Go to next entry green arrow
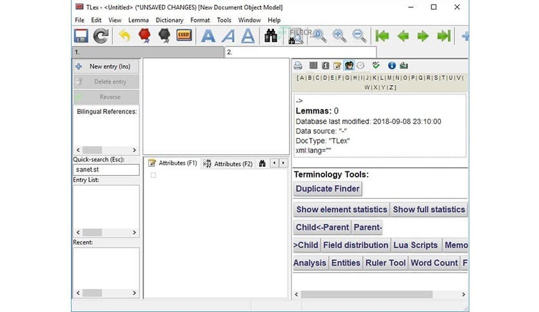This screenshot has width=539, height=312. [423, 35]
